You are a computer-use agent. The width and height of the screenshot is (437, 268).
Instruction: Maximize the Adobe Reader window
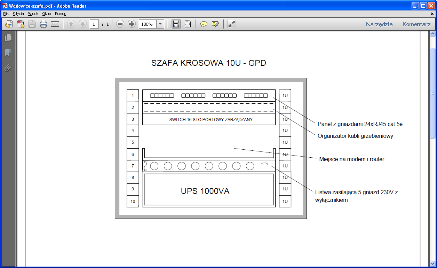coord(423,6)
